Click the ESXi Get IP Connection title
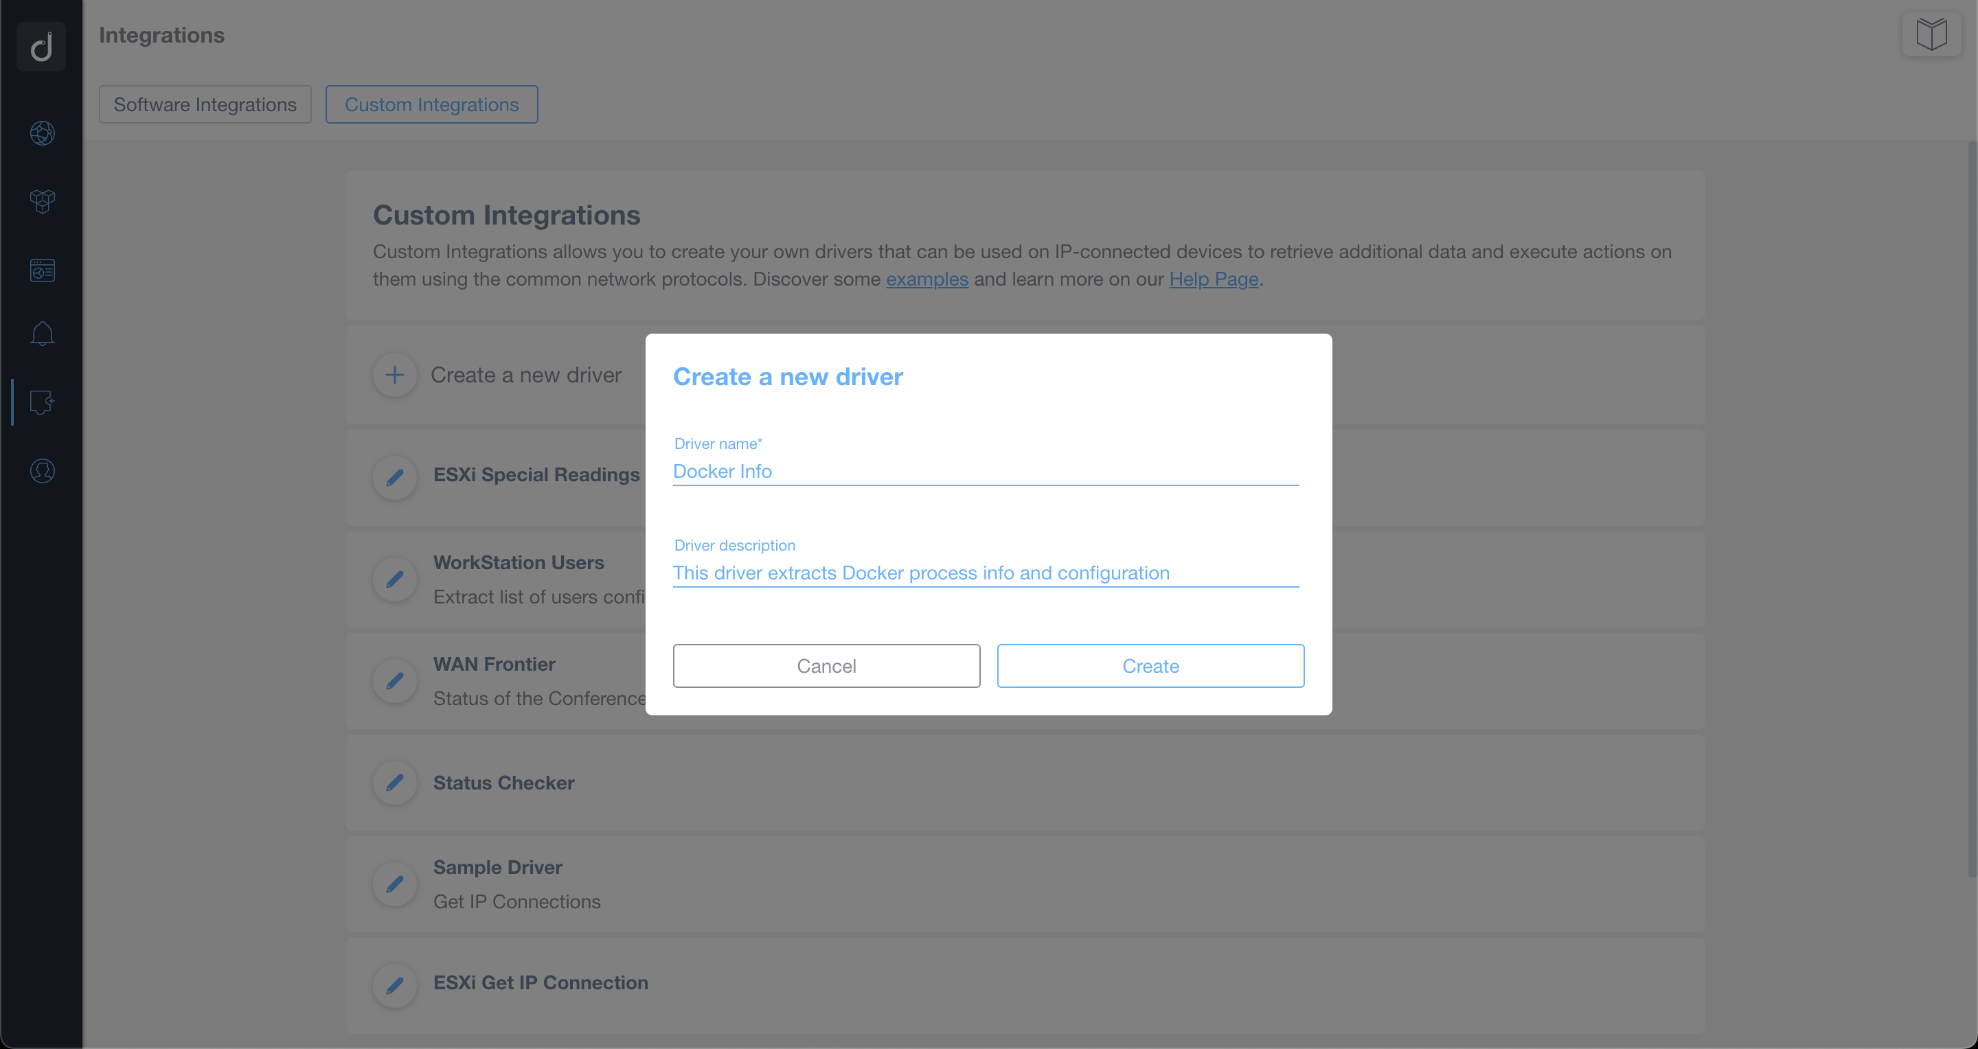This screenshot has width=1978, height=1049. (541, 982)
